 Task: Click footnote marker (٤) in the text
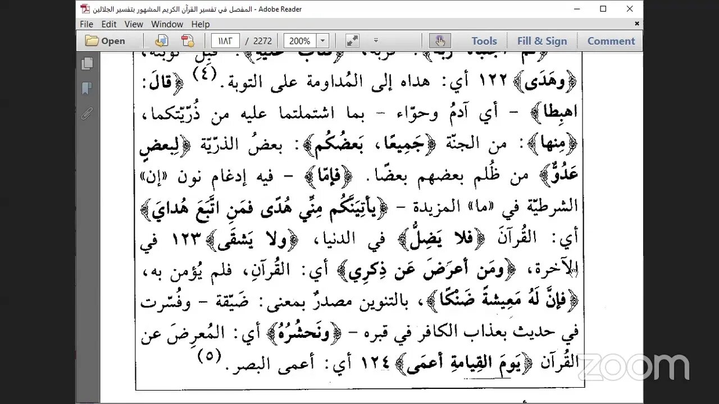click(206, 74)
